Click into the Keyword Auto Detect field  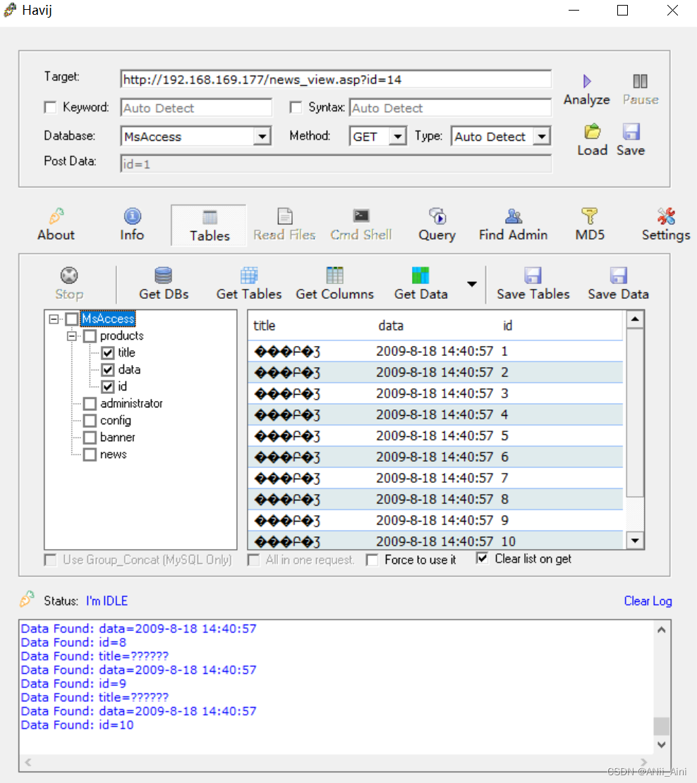click(x=196, y=108)
